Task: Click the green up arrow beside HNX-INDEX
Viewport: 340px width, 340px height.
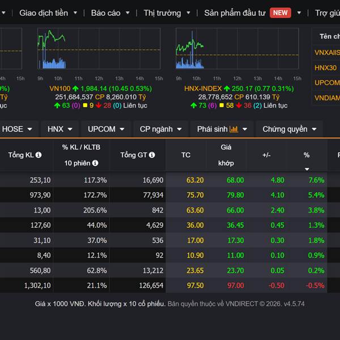Action: point(227,89)
